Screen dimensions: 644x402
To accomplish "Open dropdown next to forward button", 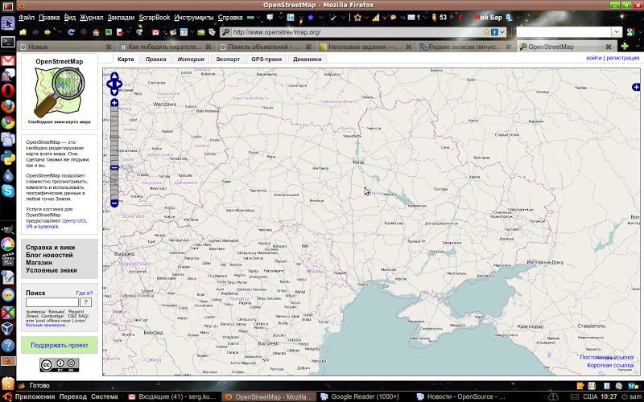I will pos(59,32).
